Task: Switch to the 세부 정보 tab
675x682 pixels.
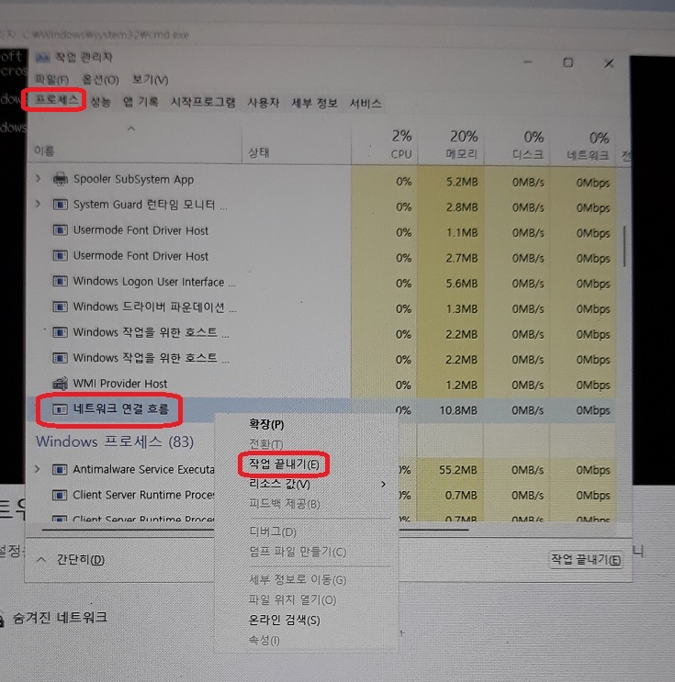Action: [315, 103]
